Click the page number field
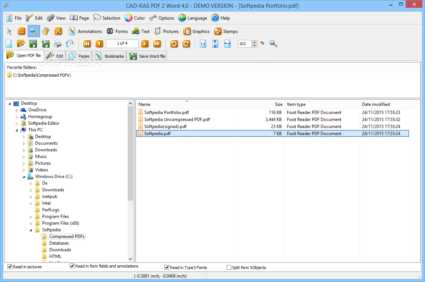This screenshot has width=425, height=282. (122, 44)
